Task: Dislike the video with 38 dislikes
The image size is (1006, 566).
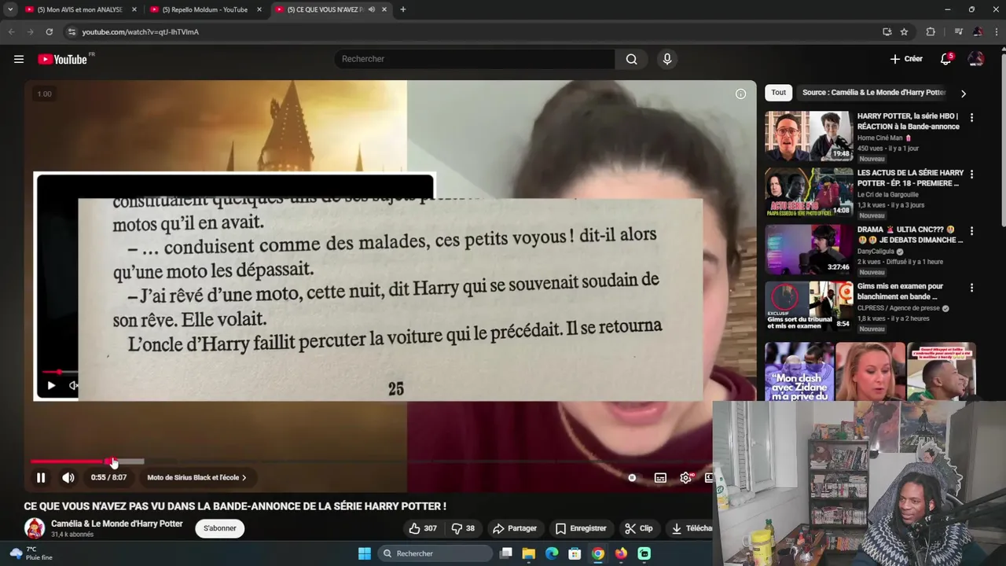Action: click(463, 528)
